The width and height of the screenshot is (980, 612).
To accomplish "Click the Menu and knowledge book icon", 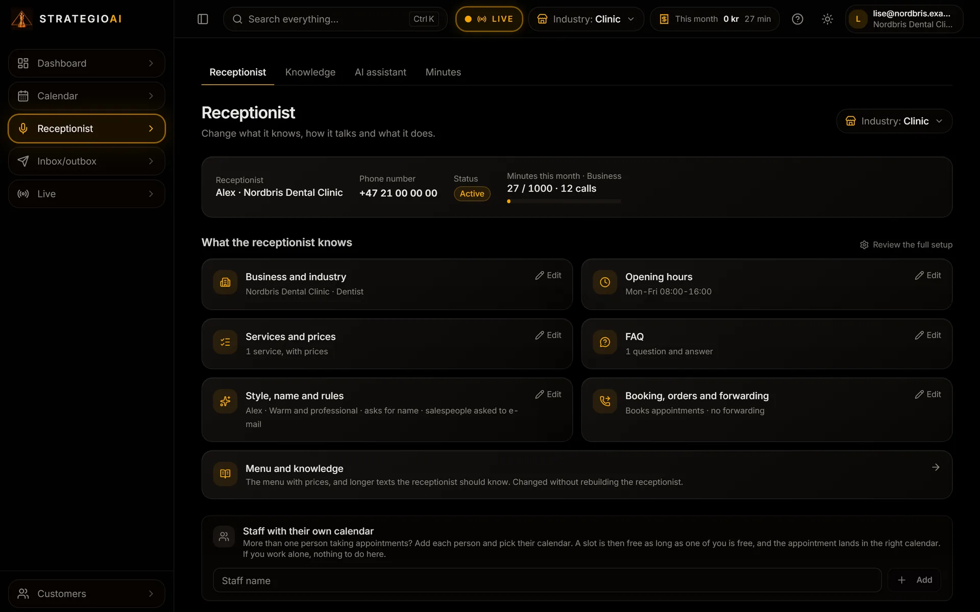I will (x=225, y=474).
